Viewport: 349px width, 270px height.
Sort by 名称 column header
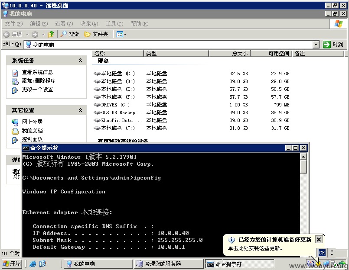118,54
